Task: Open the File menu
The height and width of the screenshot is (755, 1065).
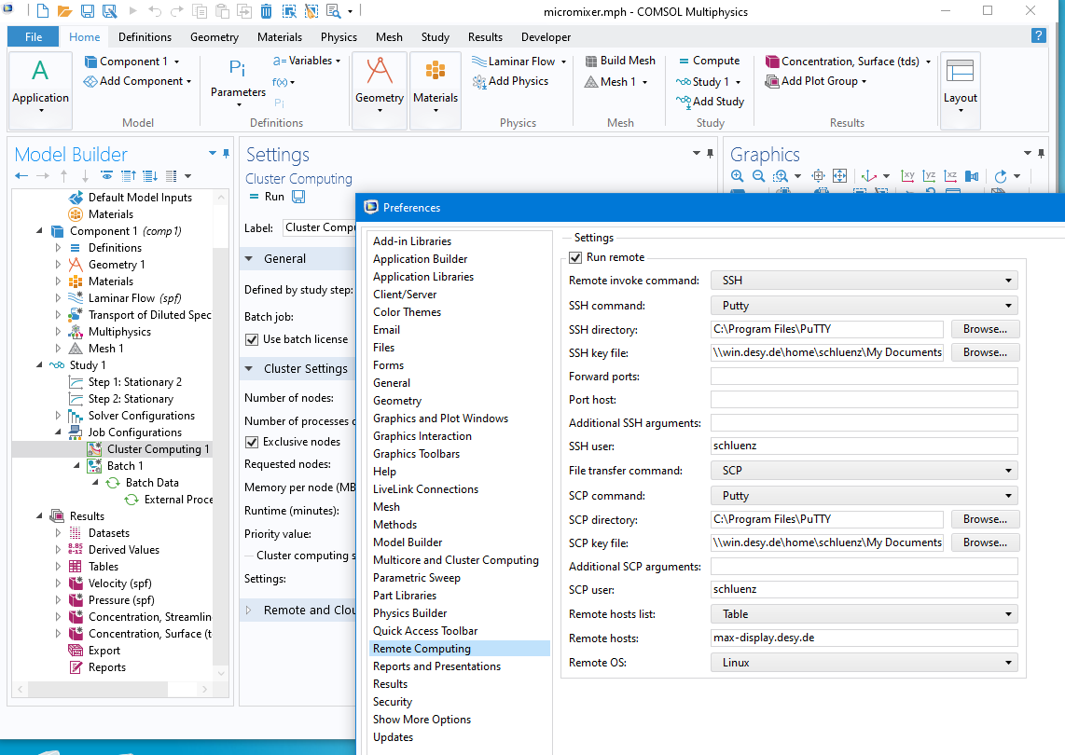Action: pyautogui.click(x=34, y=37)
